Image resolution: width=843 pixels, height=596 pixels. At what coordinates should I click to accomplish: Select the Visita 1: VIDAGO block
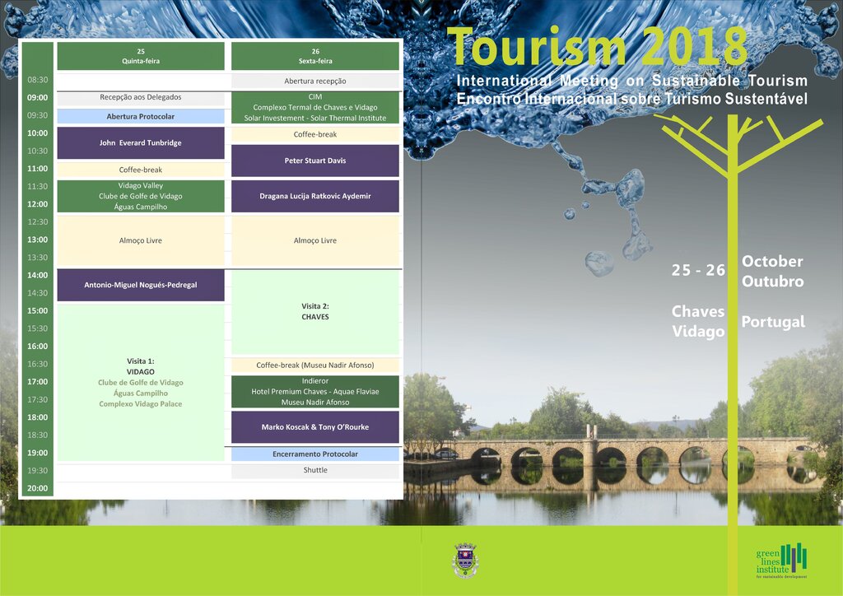[141, 382]
